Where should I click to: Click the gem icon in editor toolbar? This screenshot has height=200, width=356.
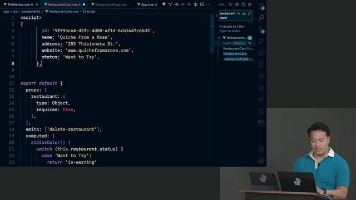click(164, 4)
